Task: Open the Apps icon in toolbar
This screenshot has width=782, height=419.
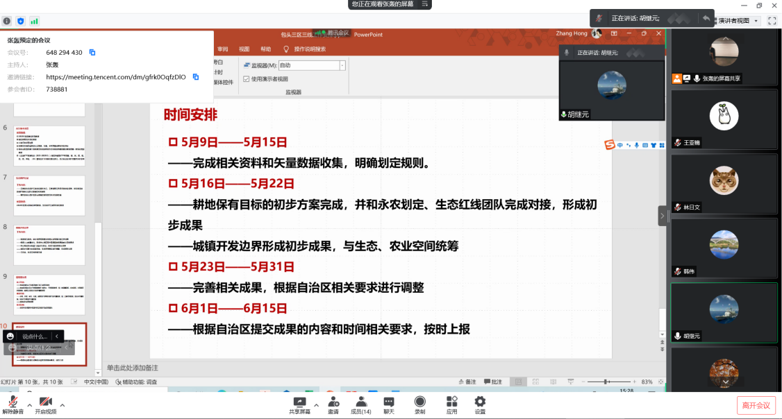Action: [451, 403]
